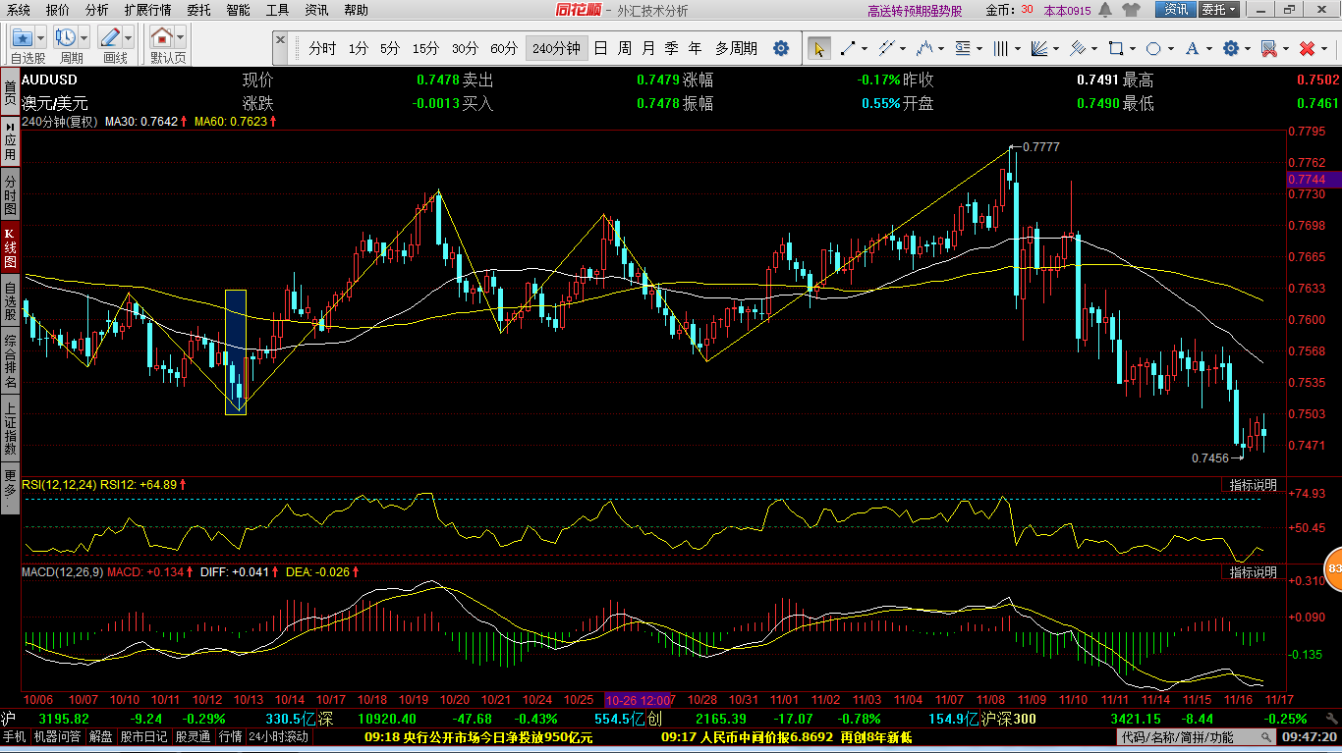
Task: Click the RSI 指标说明 button
Action: [1253, 485]
